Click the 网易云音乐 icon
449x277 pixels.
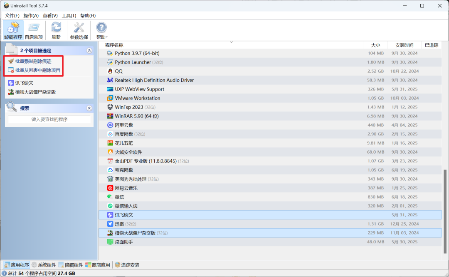[110, 188]
